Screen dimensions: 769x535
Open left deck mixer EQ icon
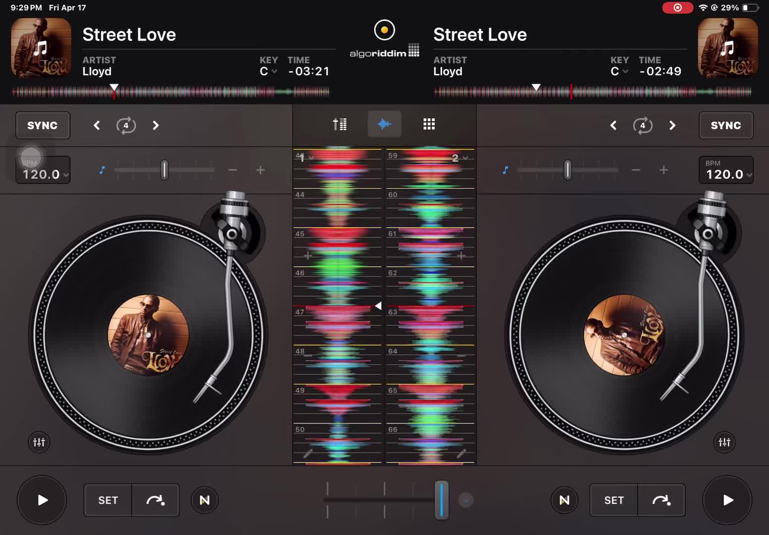pyautogui.click(x=39, y=442)
